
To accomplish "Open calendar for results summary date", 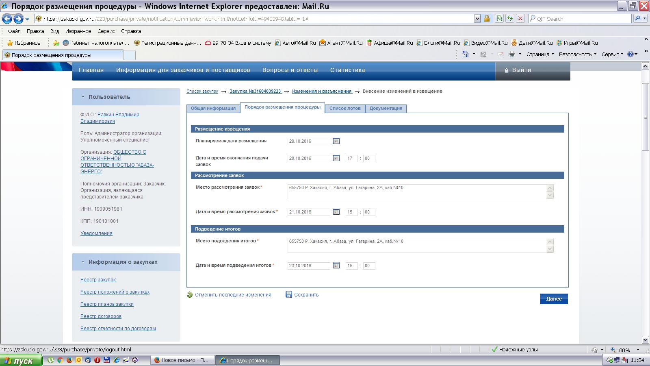I will coord(336,266).
